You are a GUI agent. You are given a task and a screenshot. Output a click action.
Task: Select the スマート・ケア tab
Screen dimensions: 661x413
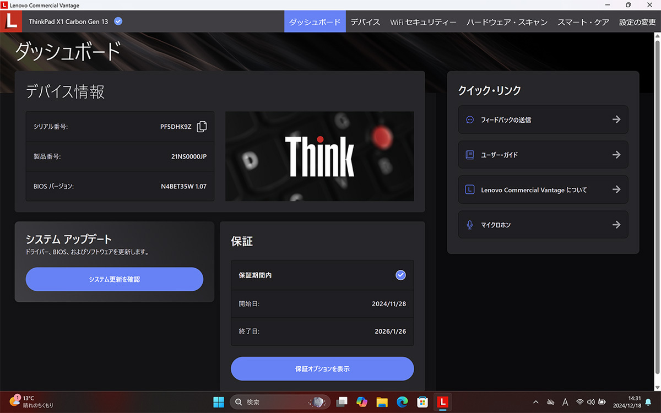(583, 22)
